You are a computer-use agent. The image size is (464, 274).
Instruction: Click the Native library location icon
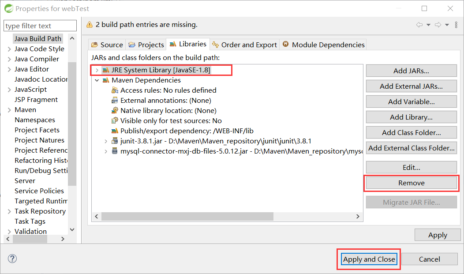(x=115, y=110)
